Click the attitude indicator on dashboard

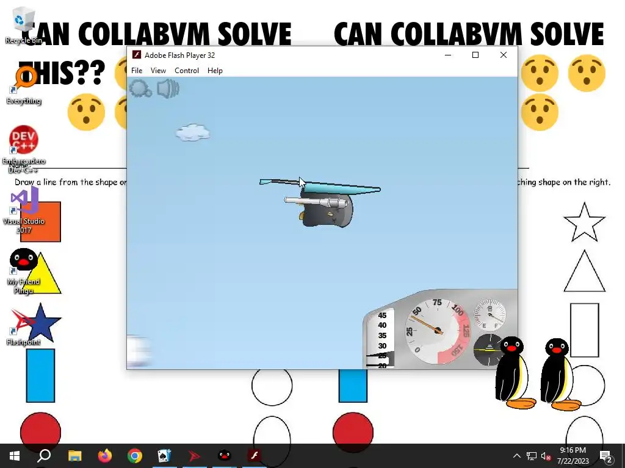pyautogui.click(x=488, y=350)
